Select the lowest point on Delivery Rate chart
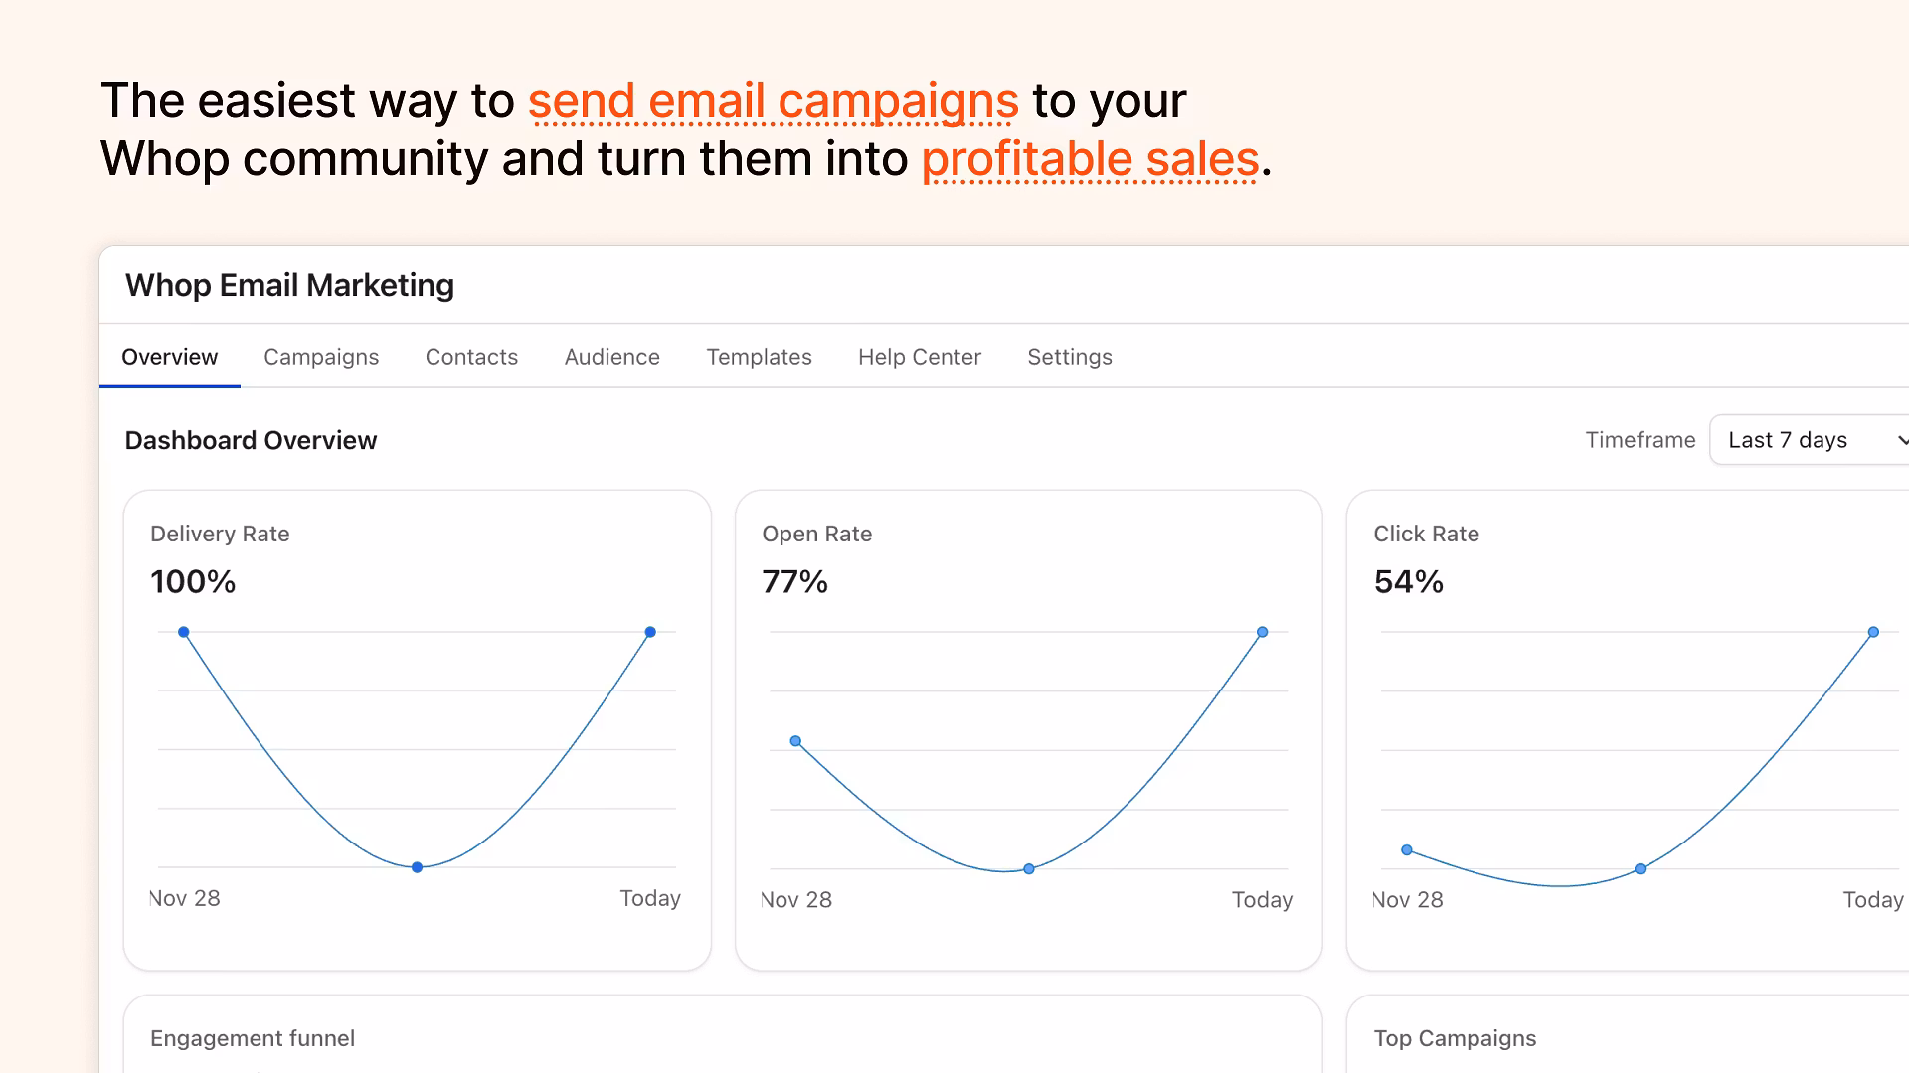This screenshot has width=1909, height=1073. pyautogui.click(x=418, y=867)
